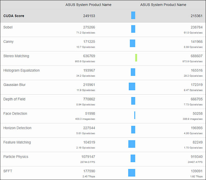
Task: Click the Stereo Matching label
Action: (16, 56)
